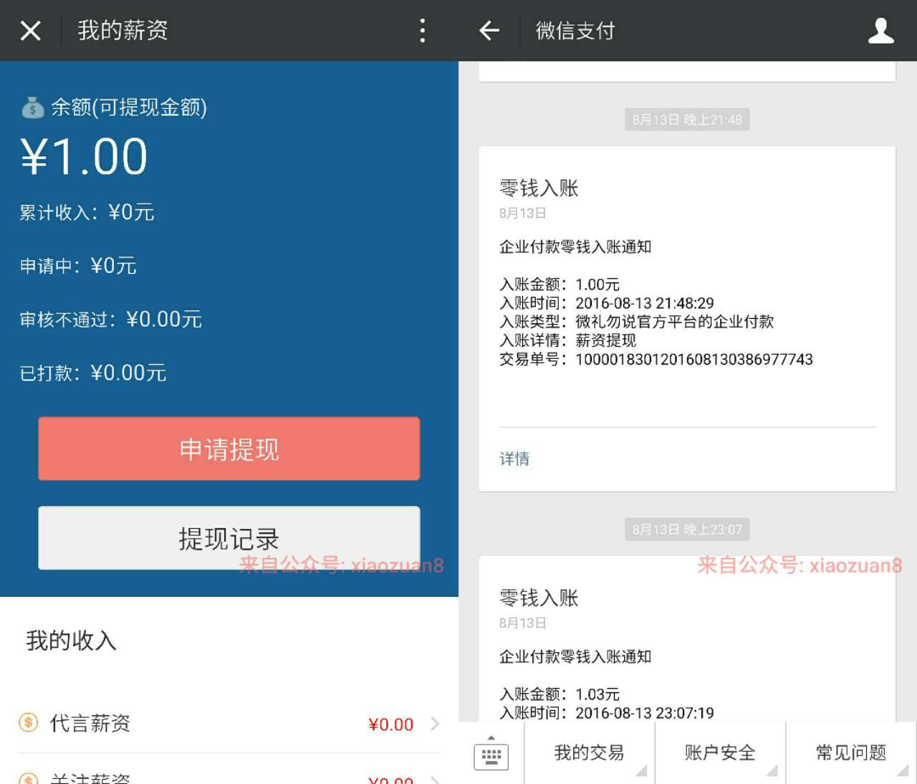This screenshot has height=784, width=917.
Task: Tap 入账类型 微礼勿说官方平台 line
Action: tap(637, 322)
